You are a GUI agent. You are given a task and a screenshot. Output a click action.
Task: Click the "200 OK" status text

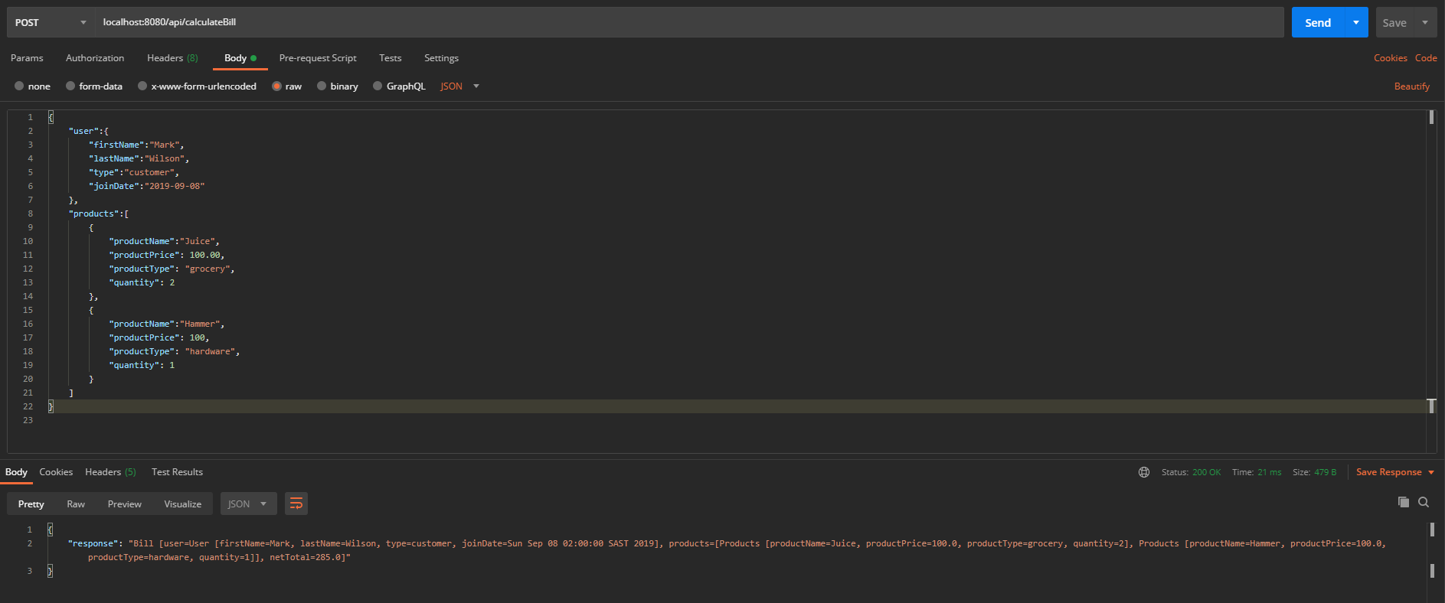pos(1206,472)
